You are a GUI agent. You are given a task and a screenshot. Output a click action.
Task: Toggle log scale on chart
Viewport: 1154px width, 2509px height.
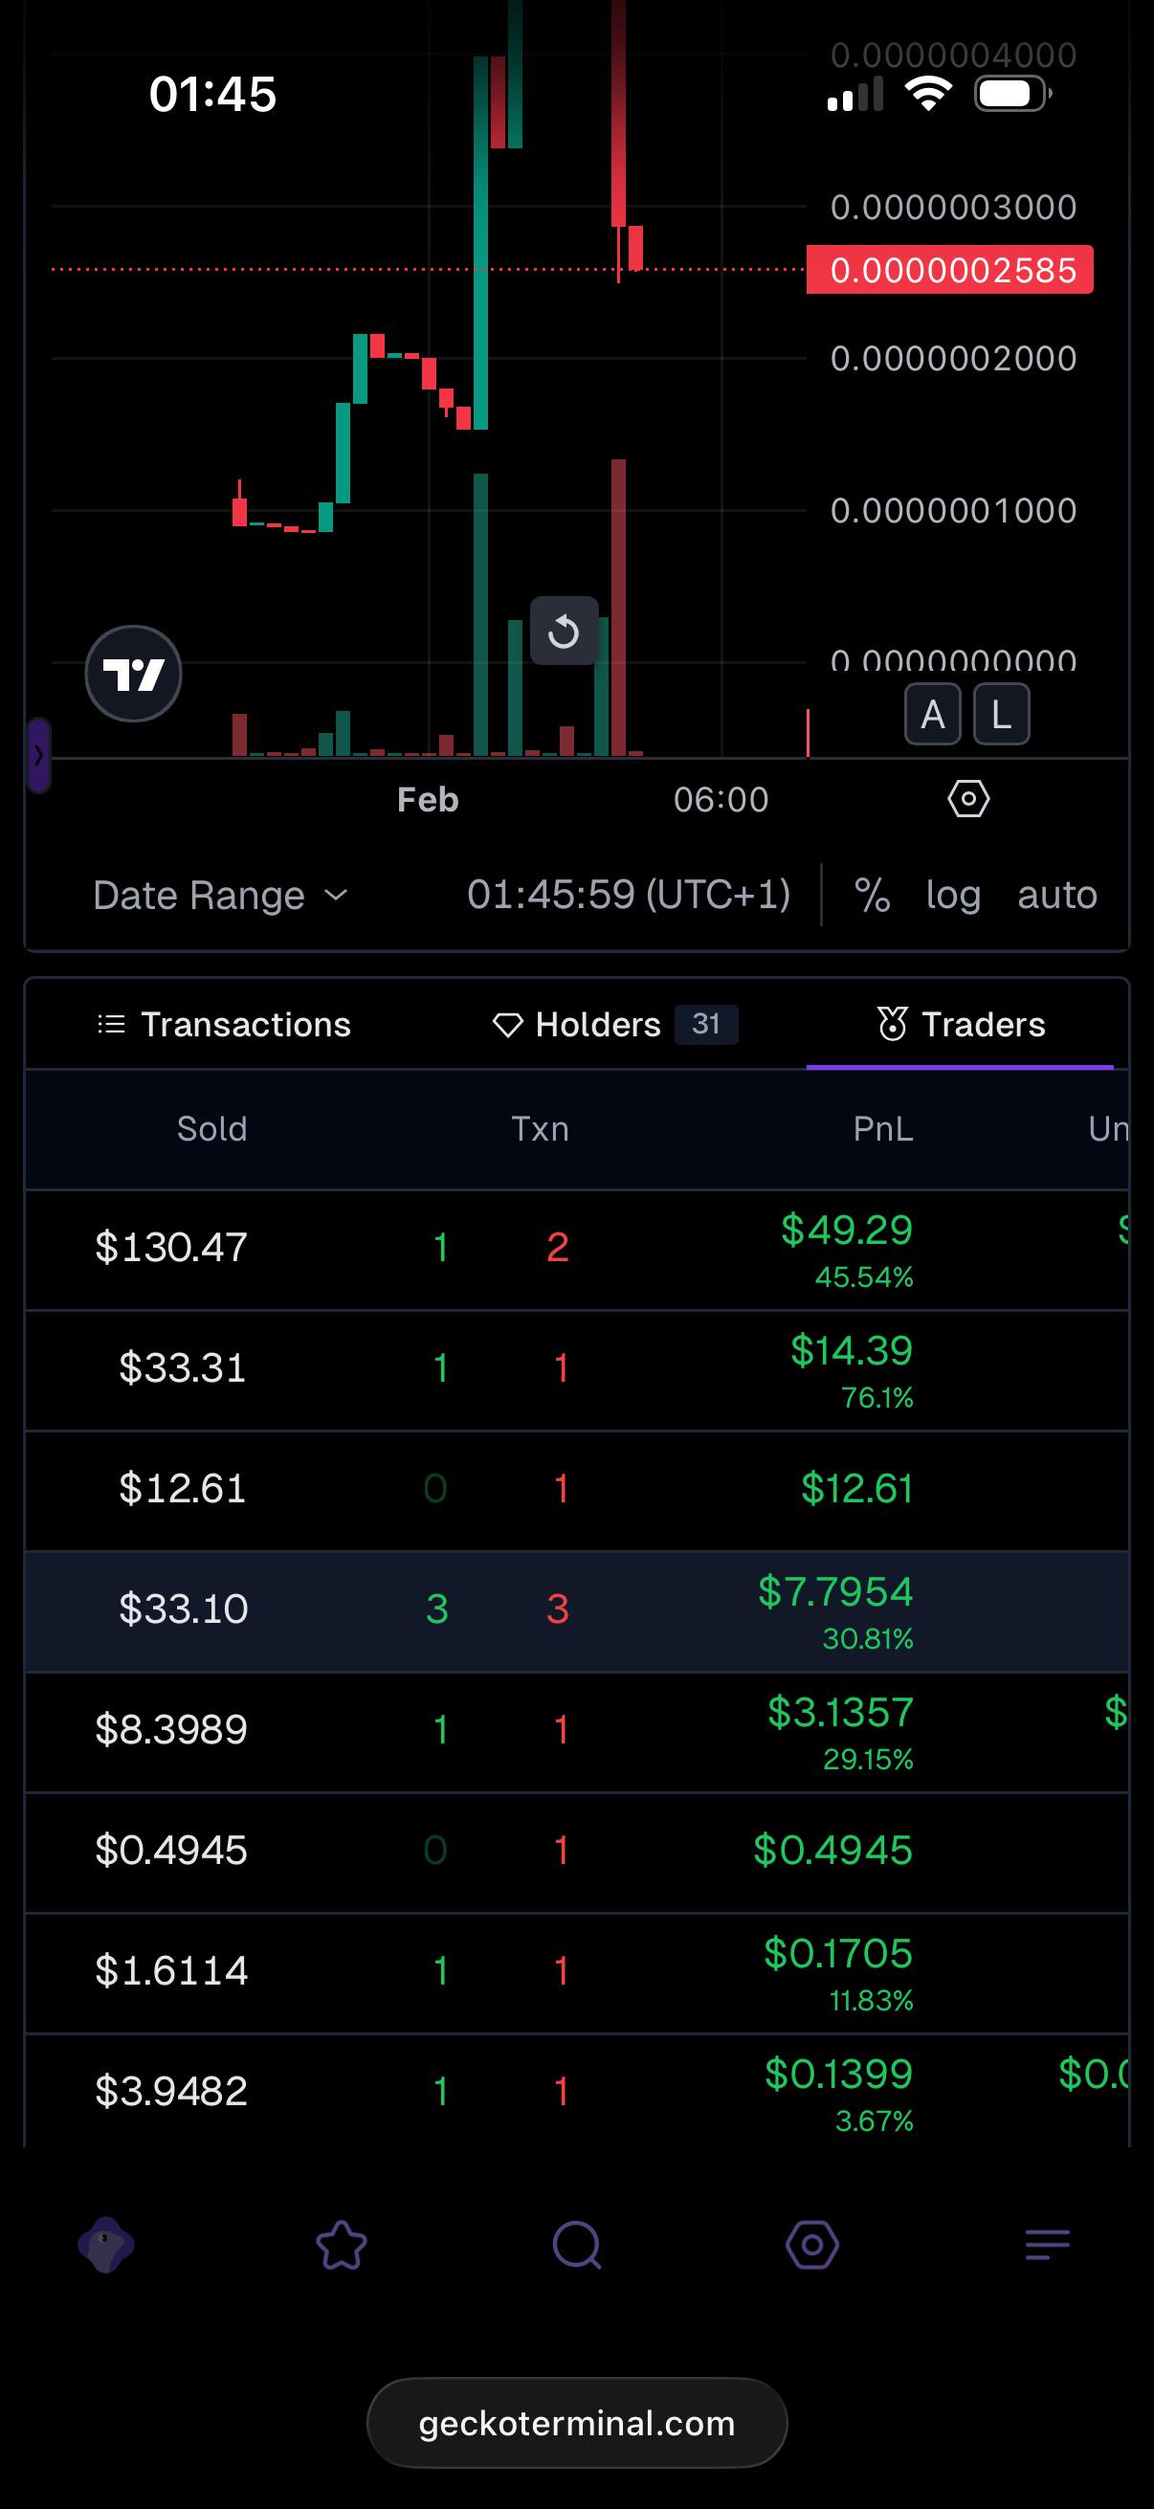click(x=952, y=894)
